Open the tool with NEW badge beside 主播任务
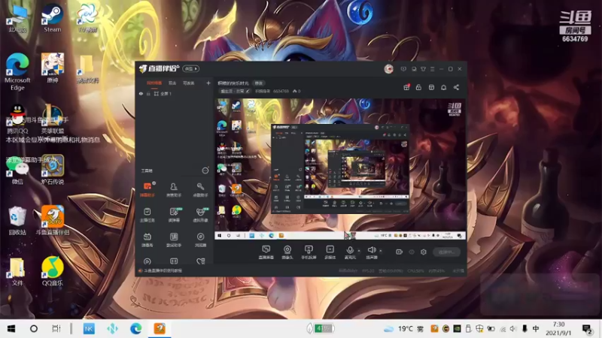Viewport: 602px width, 338px height. (174, 215)
